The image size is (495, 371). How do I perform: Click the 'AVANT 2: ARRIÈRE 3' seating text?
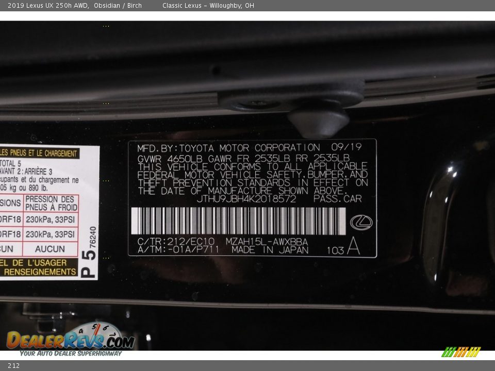pos(26,172)
